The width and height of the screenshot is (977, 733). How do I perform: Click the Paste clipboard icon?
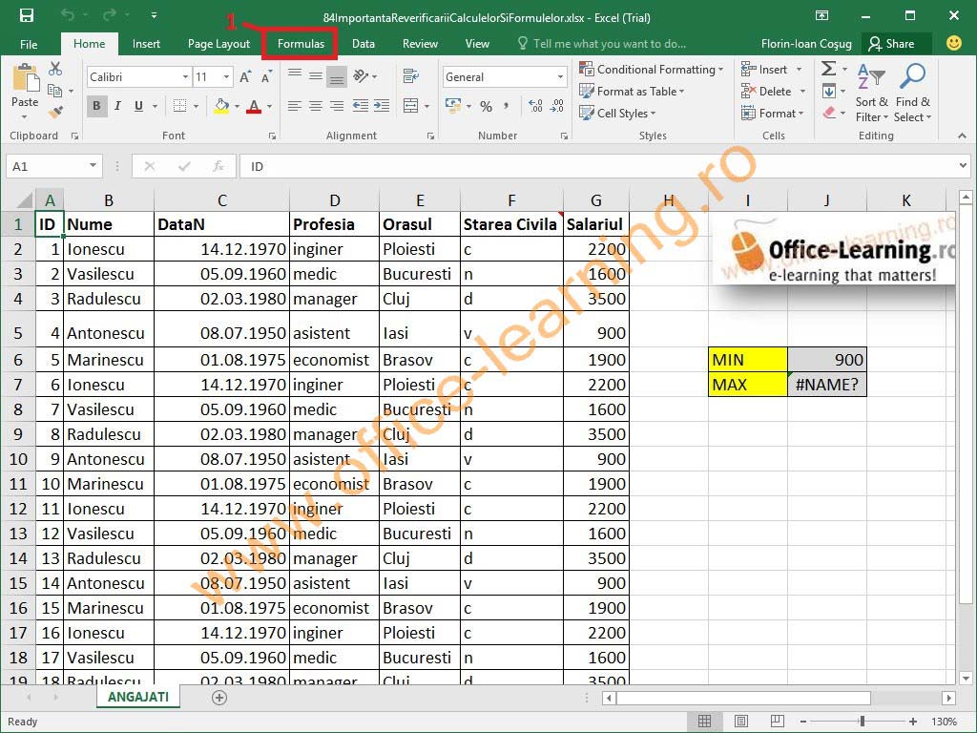pos(25,78)
